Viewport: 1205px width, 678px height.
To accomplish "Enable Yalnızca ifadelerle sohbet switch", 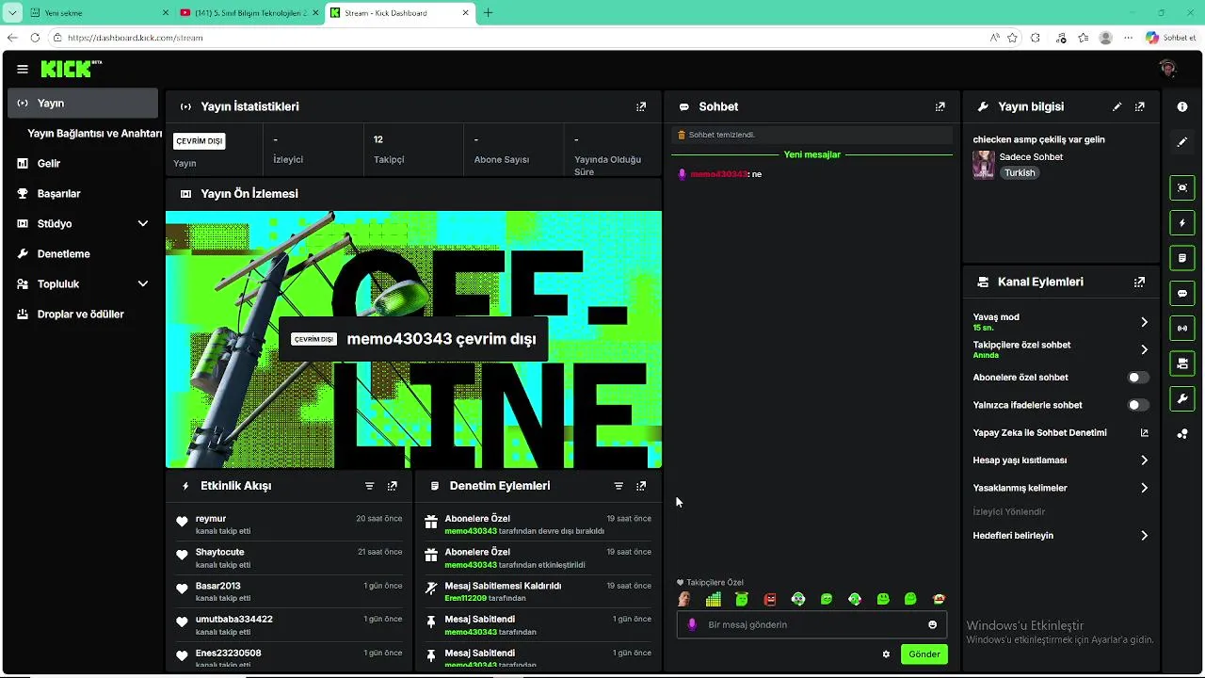I will click(x=1138, y=405).
